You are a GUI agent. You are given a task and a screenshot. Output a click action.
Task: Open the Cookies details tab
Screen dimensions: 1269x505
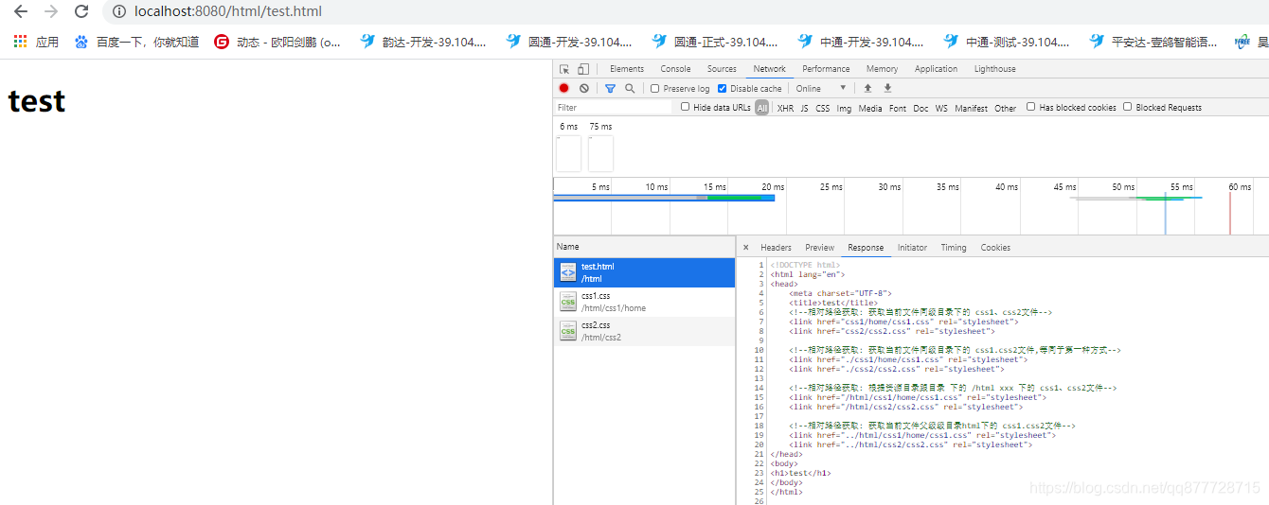coord(995,248)
